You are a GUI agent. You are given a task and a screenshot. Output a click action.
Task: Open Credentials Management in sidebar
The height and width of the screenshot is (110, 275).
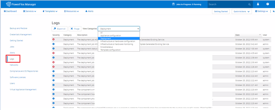coord(21,34)
